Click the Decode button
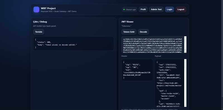 [x=143, y=32]
